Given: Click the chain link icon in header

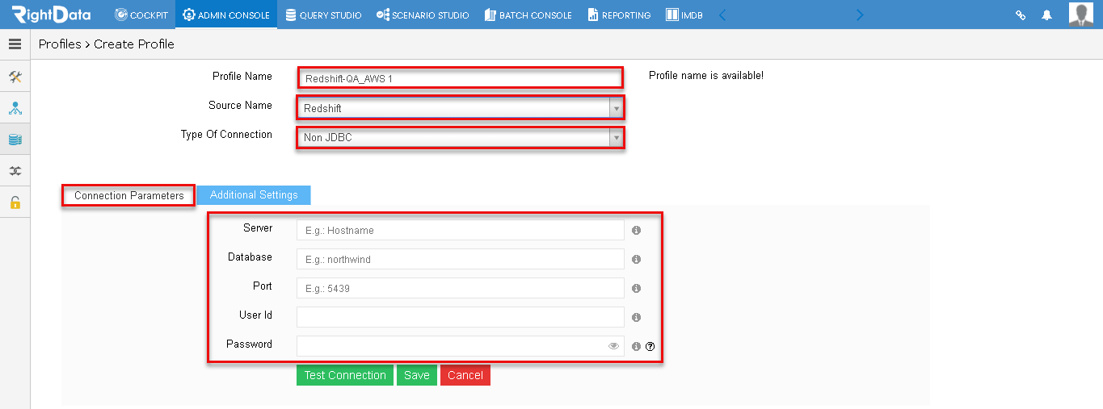Looking at the screenshot, I should (1021, 15).
